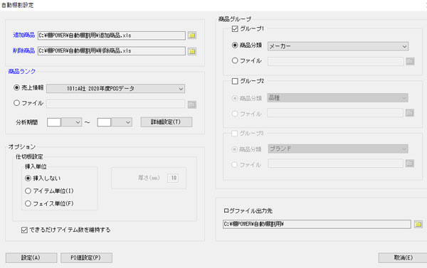Select ファイル radio in グループ2
This screenshot has width=427, height=268.
pos(234,114)
